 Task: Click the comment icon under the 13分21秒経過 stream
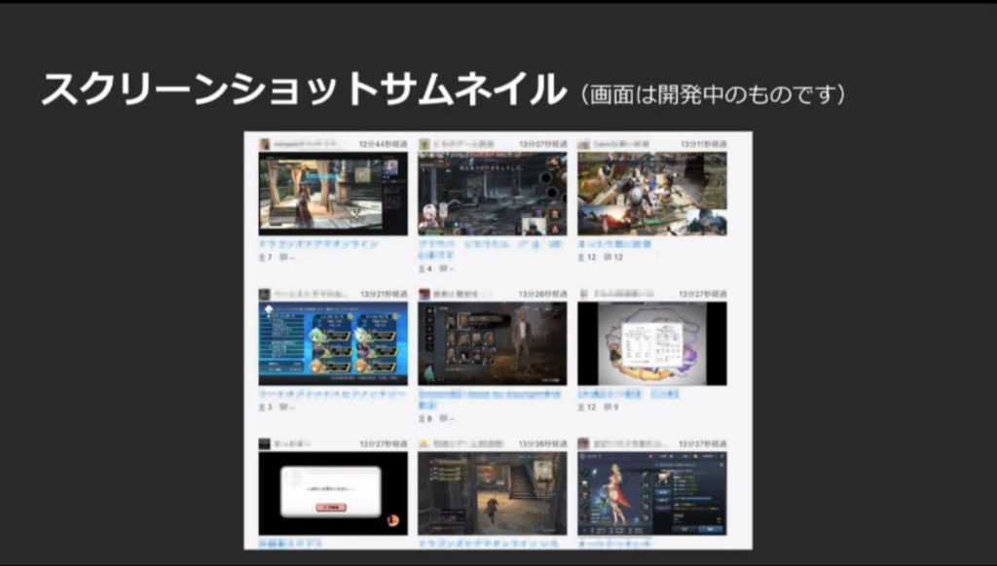coord(283,407)
